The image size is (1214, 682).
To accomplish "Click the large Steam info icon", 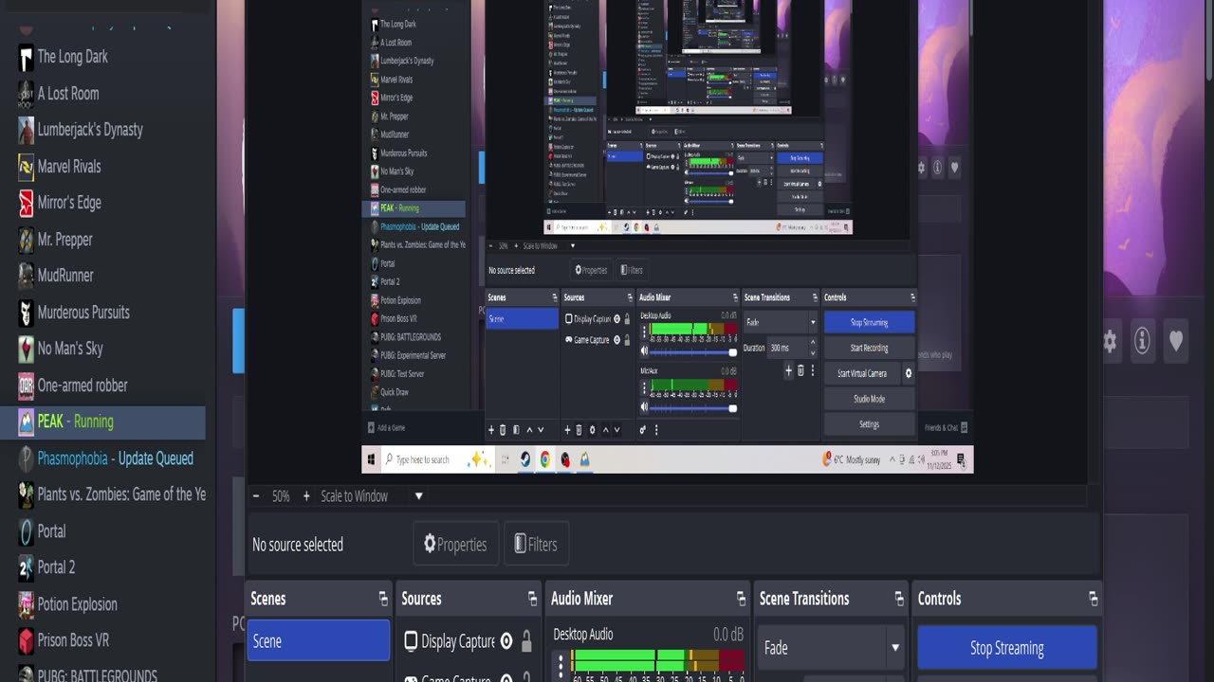I will tap(1142, 341).
